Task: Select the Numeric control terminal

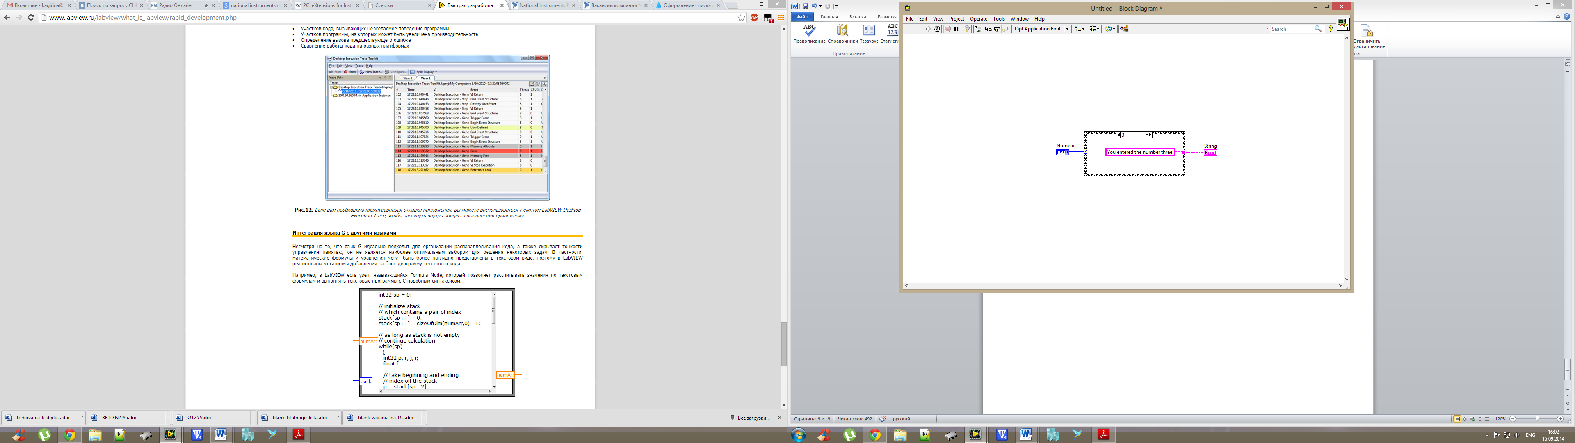Action: pyautogui.click(x=1063, y=152)
